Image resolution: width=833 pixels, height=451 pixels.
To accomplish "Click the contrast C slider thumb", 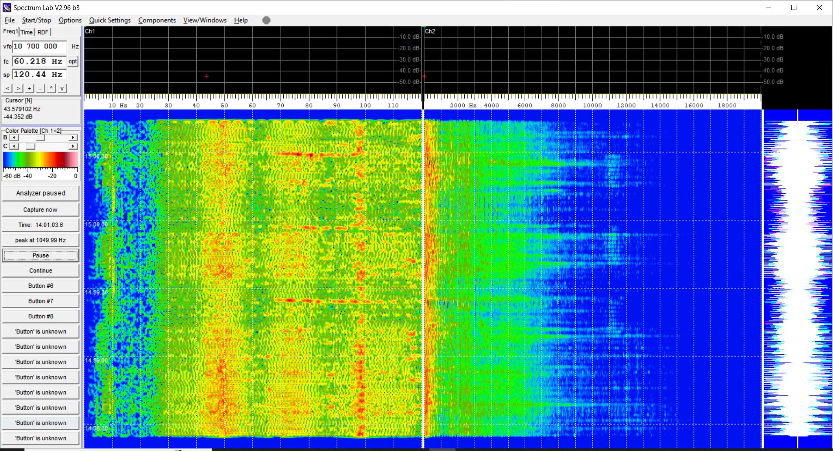I will coord(30,146).
